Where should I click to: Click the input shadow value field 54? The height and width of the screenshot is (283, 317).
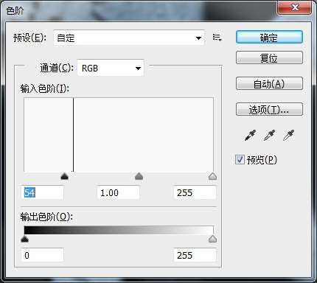coord(43,192)
